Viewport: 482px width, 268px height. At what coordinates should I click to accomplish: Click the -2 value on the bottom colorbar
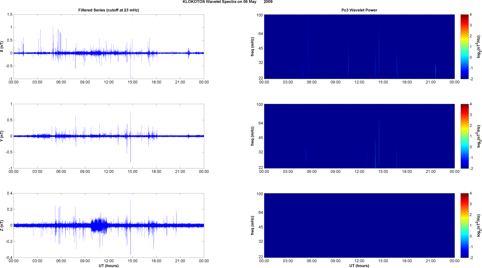click(x=471, y=258)
